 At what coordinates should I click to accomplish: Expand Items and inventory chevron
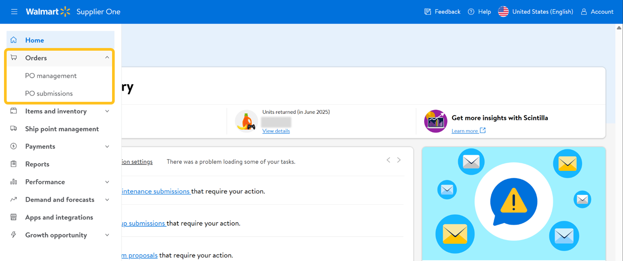pos(107,111)
